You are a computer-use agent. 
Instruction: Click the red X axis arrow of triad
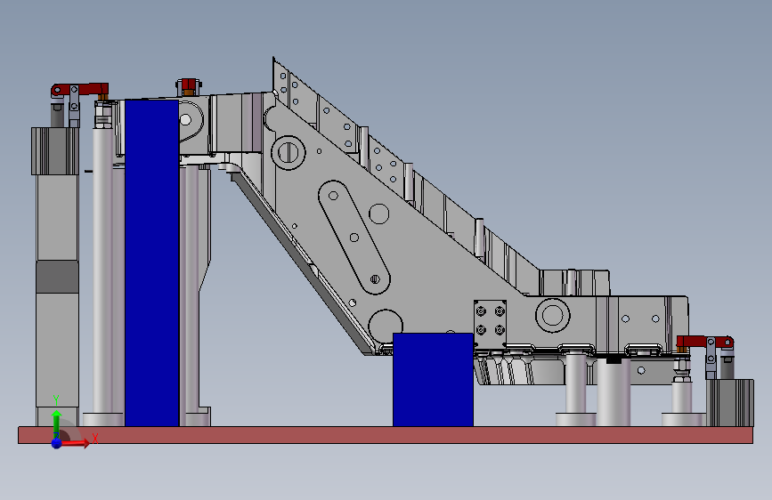(x=74, y=443)
